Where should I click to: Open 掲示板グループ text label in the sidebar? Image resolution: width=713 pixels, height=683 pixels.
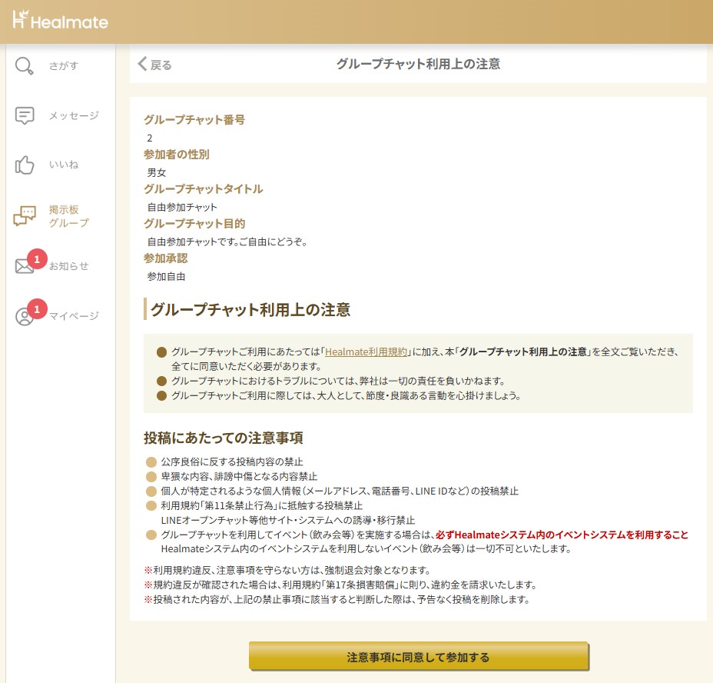click(x=68, y=216)
